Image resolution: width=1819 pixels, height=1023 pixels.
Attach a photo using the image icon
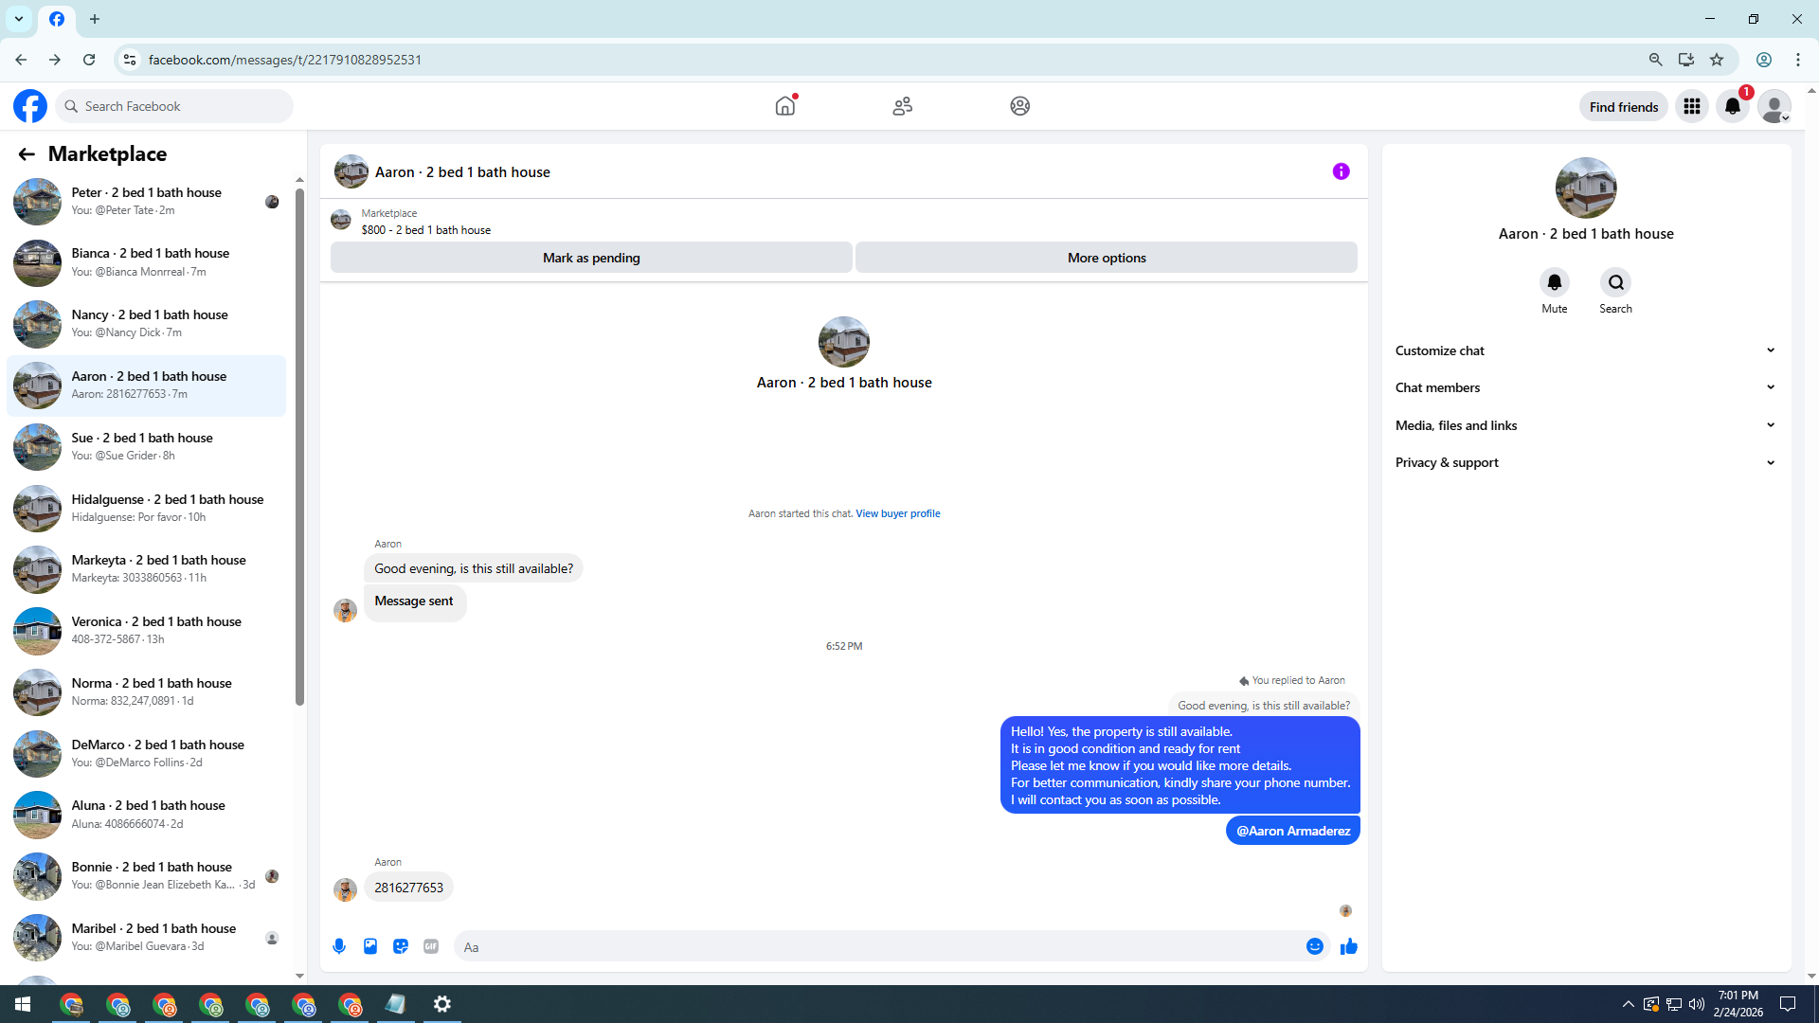tap(370, 946)
